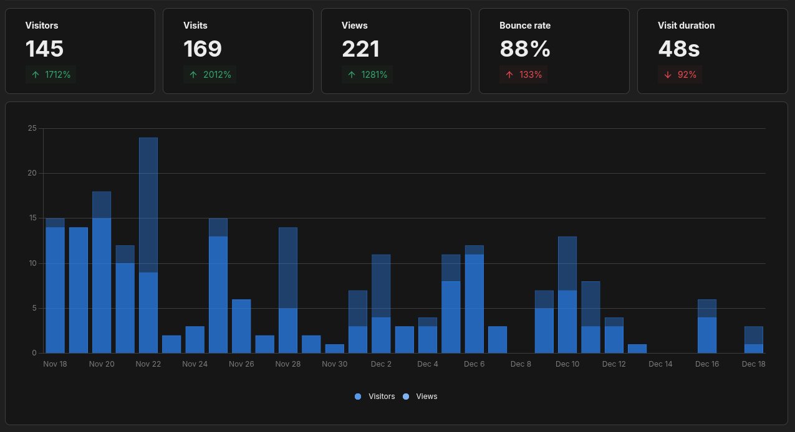
Task: Click the blue Visitors legend dot
Action: [x=357, y=397]
